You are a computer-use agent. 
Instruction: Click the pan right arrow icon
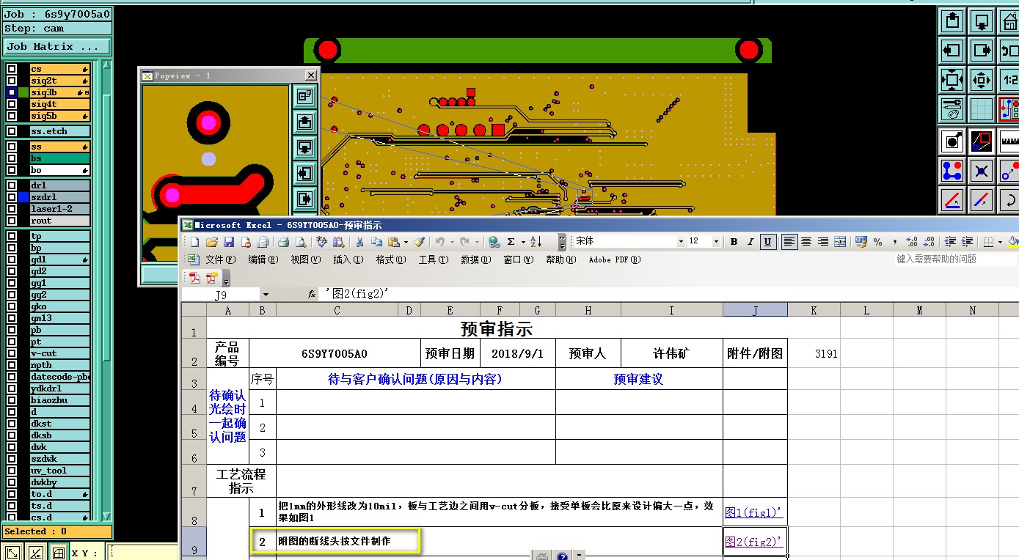[x=982, y=51]
